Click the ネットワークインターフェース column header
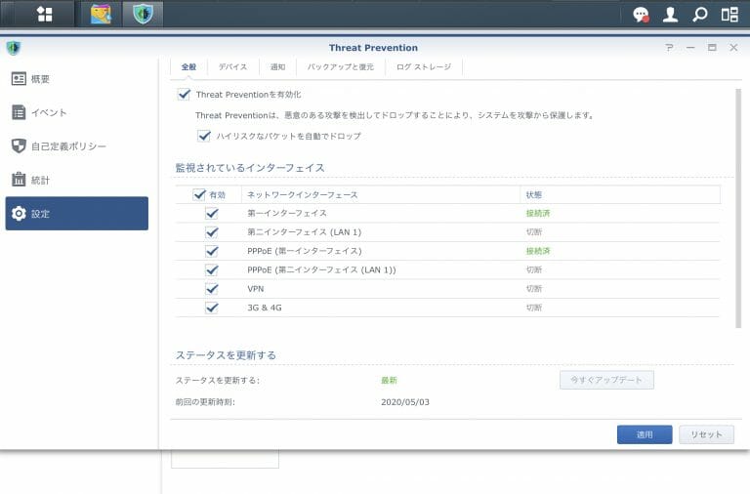750x494 pixels. 381,194
